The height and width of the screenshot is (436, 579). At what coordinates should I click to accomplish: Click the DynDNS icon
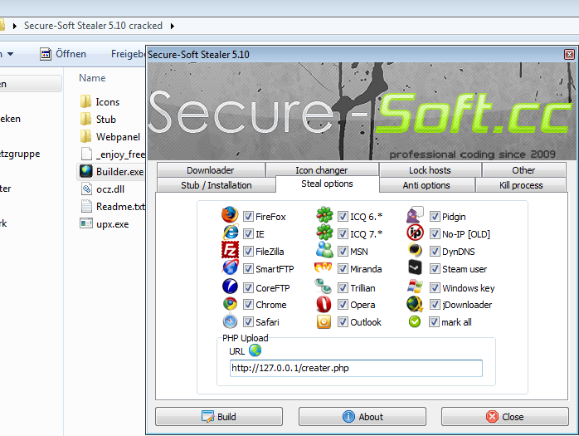pyautogui.click(x=415, y=250)
